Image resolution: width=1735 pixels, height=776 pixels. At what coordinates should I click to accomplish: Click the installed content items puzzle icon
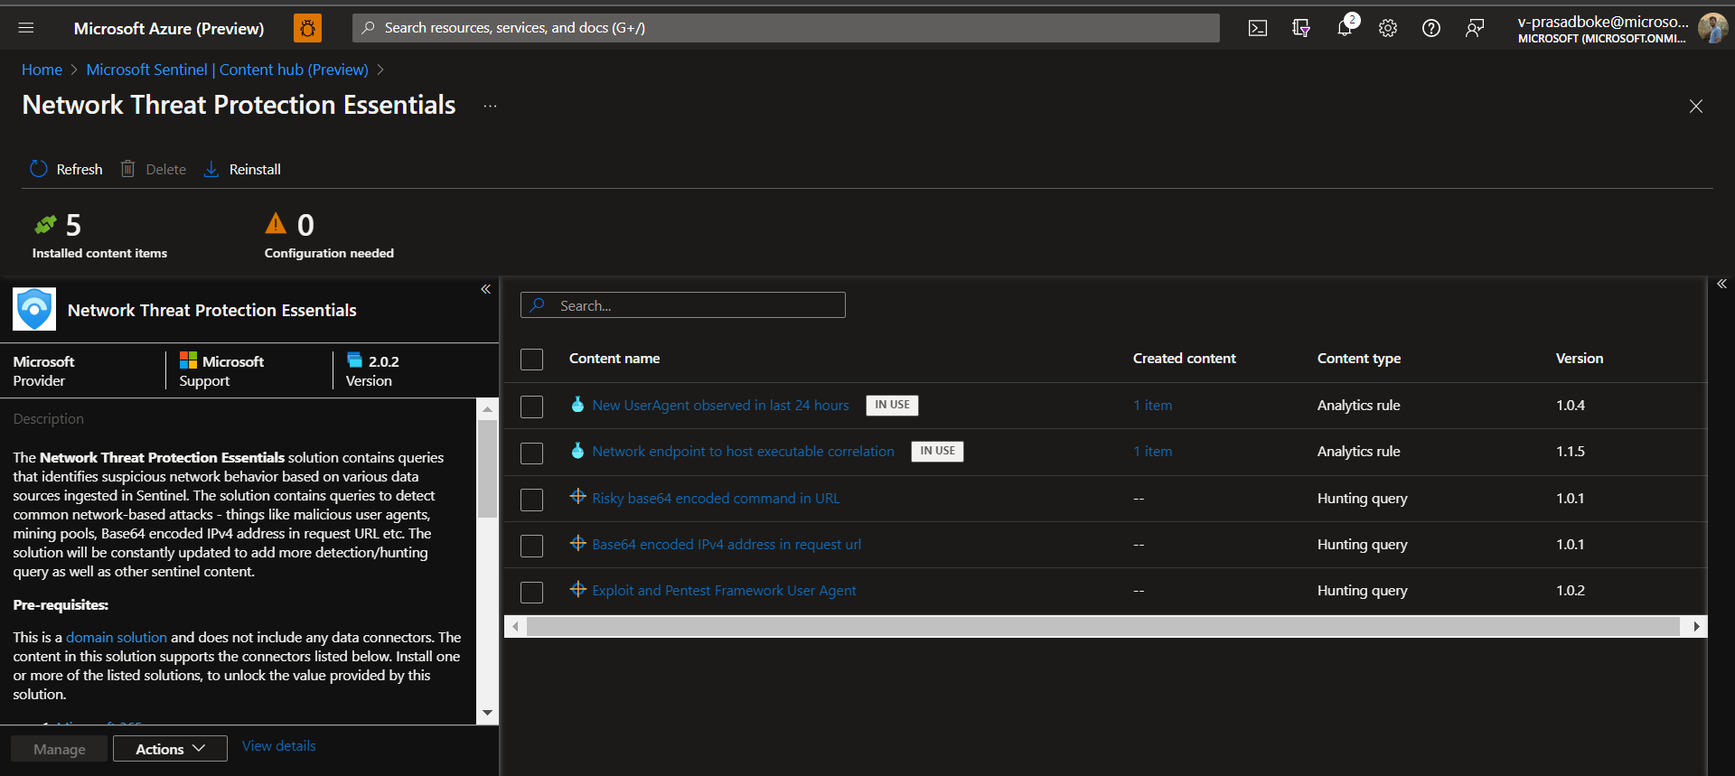(x=45, y=224)
